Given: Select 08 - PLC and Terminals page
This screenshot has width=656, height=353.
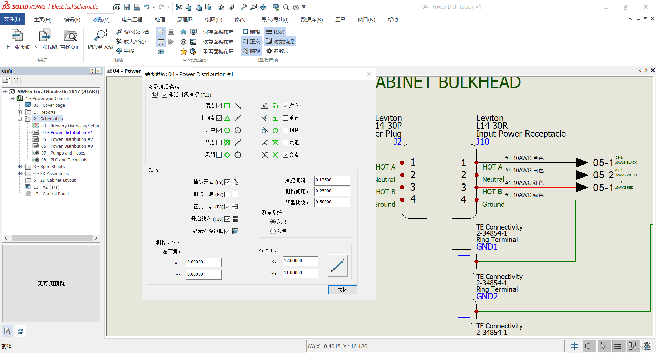Looking at the screenshot, I should point(64,160).
